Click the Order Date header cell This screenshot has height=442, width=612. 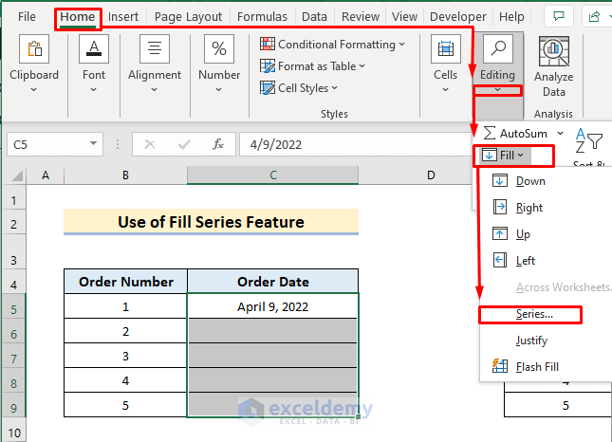273,282
